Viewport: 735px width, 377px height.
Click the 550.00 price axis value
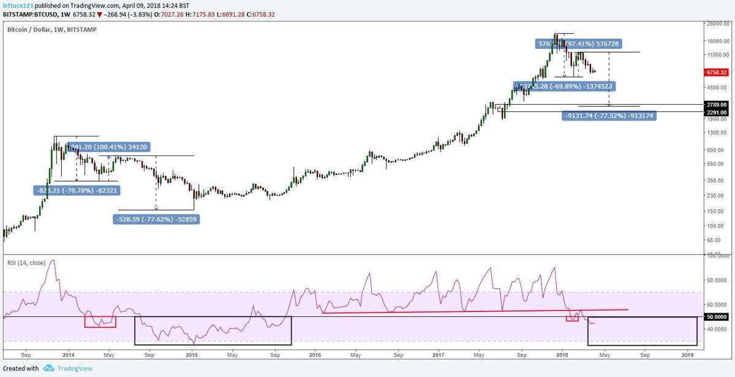pos(715,165)
